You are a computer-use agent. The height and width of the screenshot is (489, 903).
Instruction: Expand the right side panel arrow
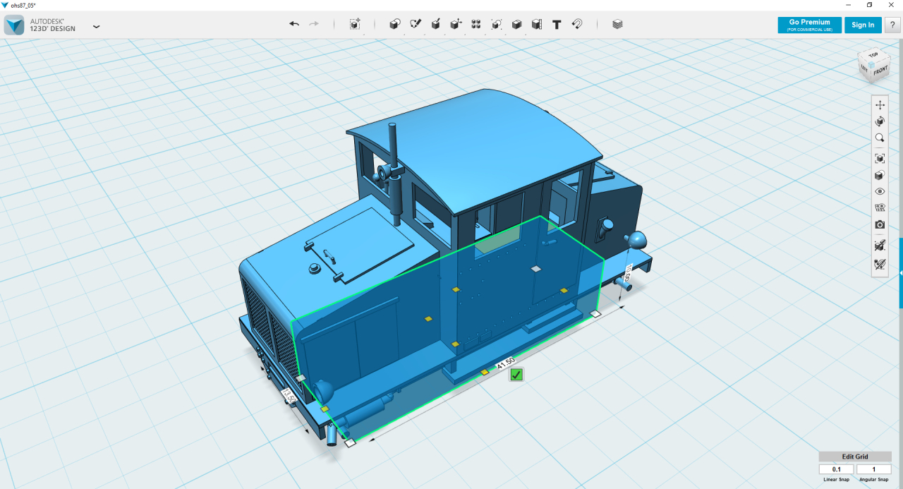click(x=901, y=272)
